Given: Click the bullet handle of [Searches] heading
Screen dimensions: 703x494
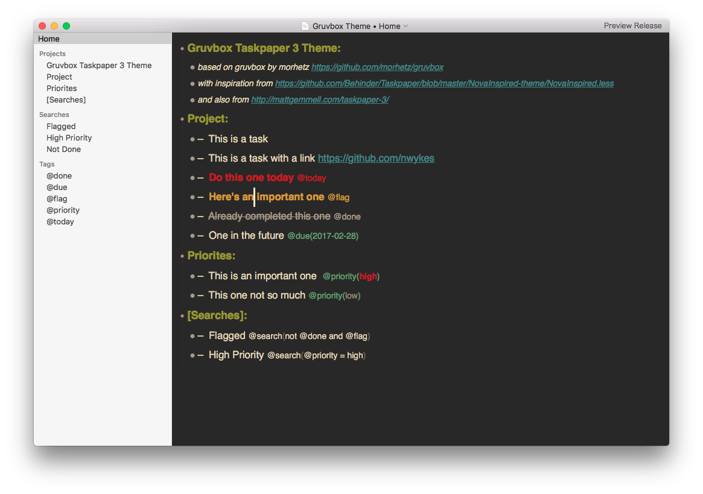Looking at the screenshot, I should click(x=182, y=316).
